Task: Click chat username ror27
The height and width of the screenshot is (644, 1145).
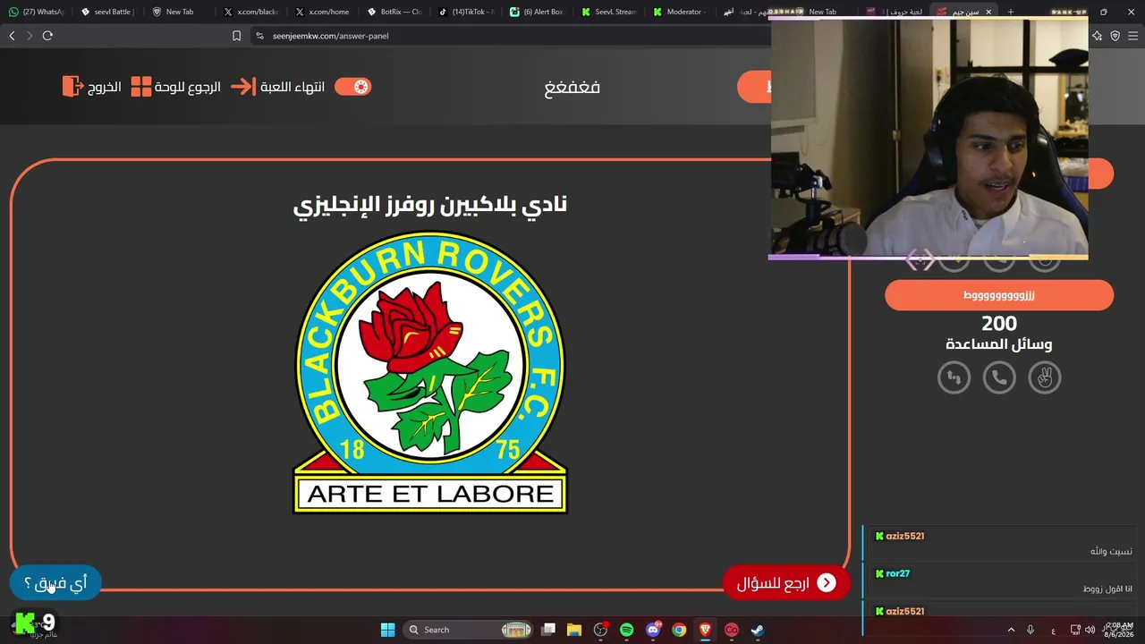Action: point(897,573)
